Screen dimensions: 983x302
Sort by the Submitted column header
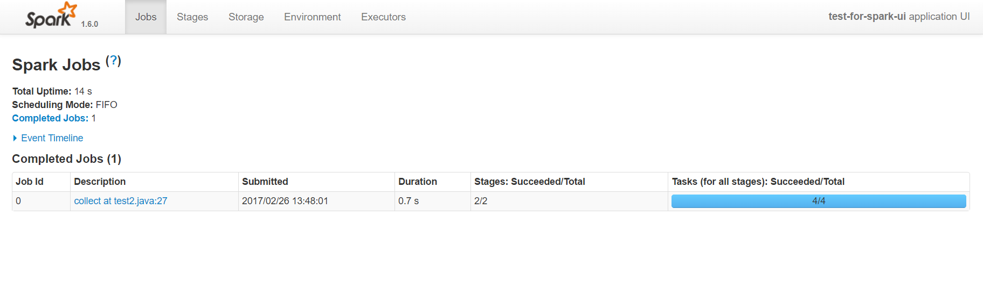click(x=265, y=182)
